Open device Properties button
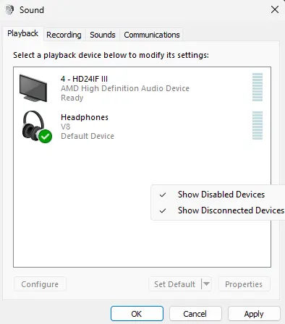The width and height of the screenshot is (285, 324). 244,284
